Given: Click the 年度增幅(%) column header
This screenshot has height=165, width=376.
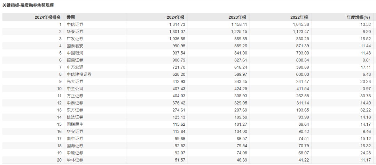Looking at the screenshot, I should (x=360, y=17).
